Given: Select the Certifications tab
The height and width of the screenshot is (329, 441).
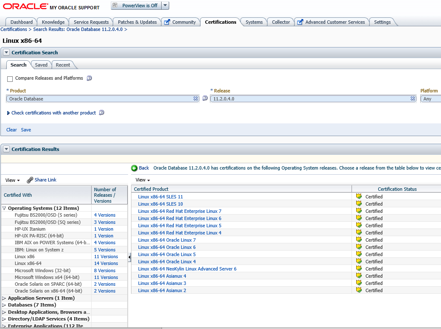Looking at the screenshot, I should click(220, 22).
